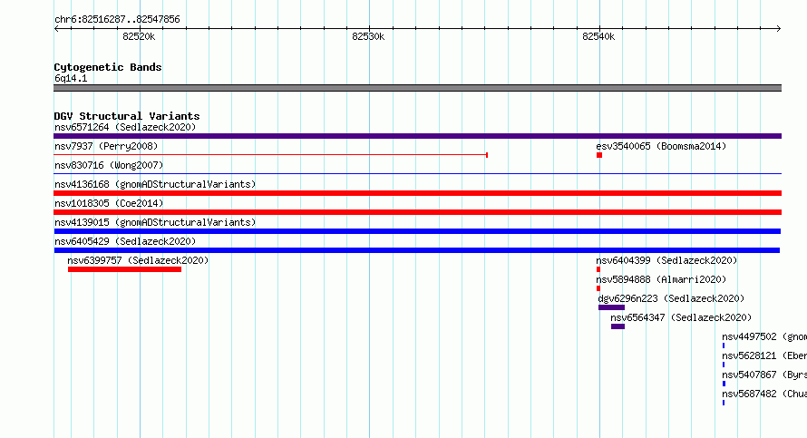Screen dimensions: 807x438
Task: Click the gray 6q14.1 cytogenetic band bar
Action: [417, 88]
